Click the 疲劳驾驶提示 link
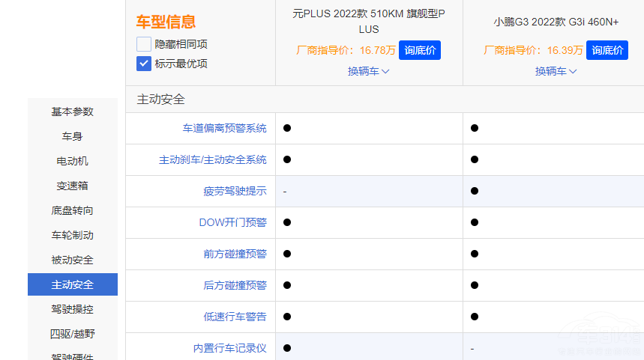This screenshot has height=360, width=644. click(235, 191)
